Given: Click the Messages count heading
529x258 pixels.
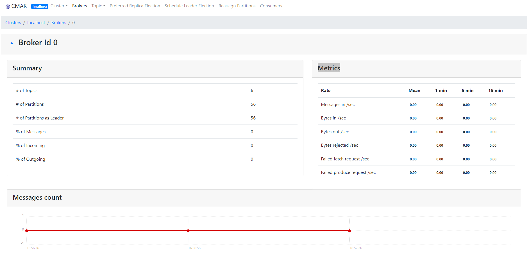Looking at the screenshot, I should click(x=37, y=197).
